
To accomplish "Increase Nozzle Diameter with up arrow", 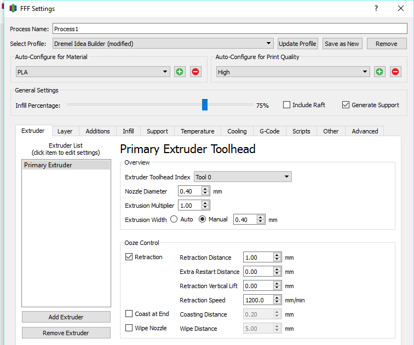I will pos(205,189).
